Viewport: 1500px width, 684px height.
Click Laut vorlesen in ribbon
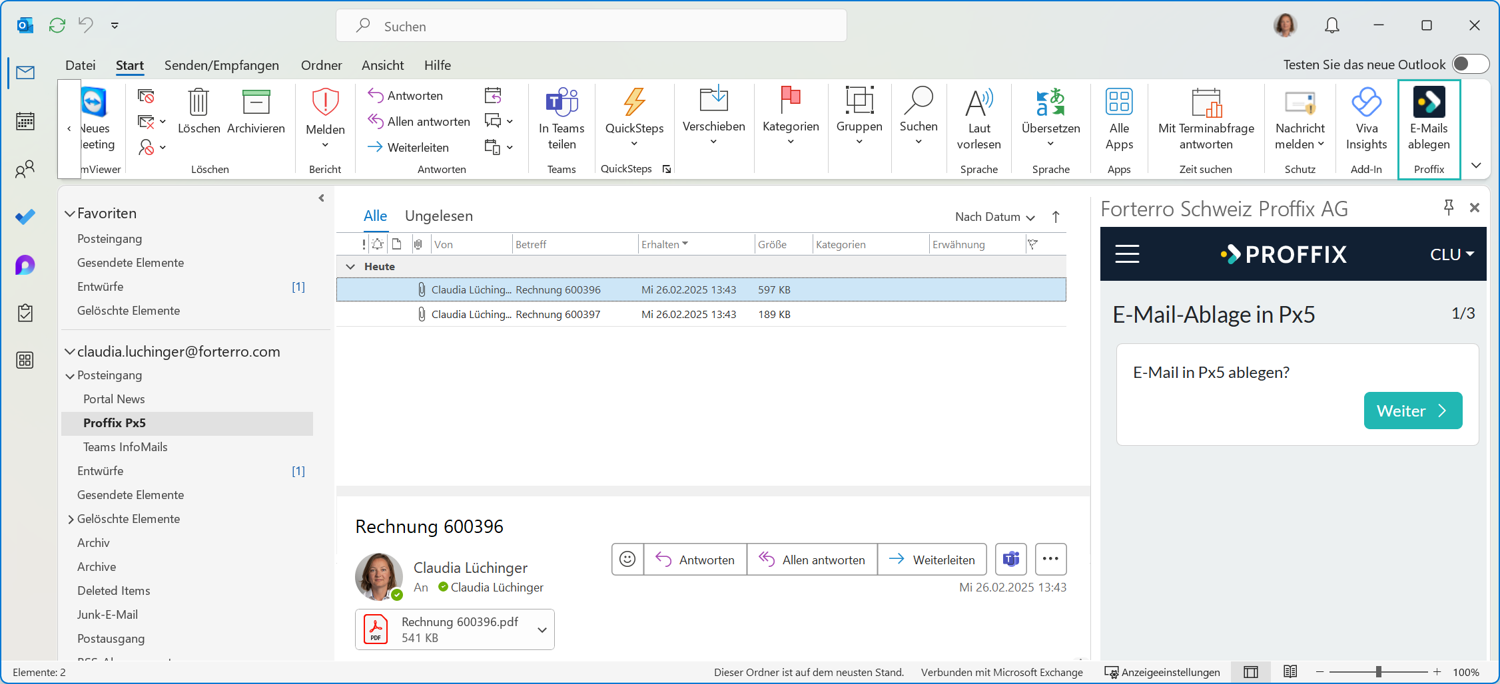pyautogui.click(x=979, y=120)
